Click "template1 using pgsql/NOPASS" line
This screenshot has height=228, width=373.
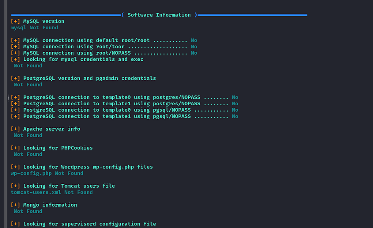(x=125, y=116)
